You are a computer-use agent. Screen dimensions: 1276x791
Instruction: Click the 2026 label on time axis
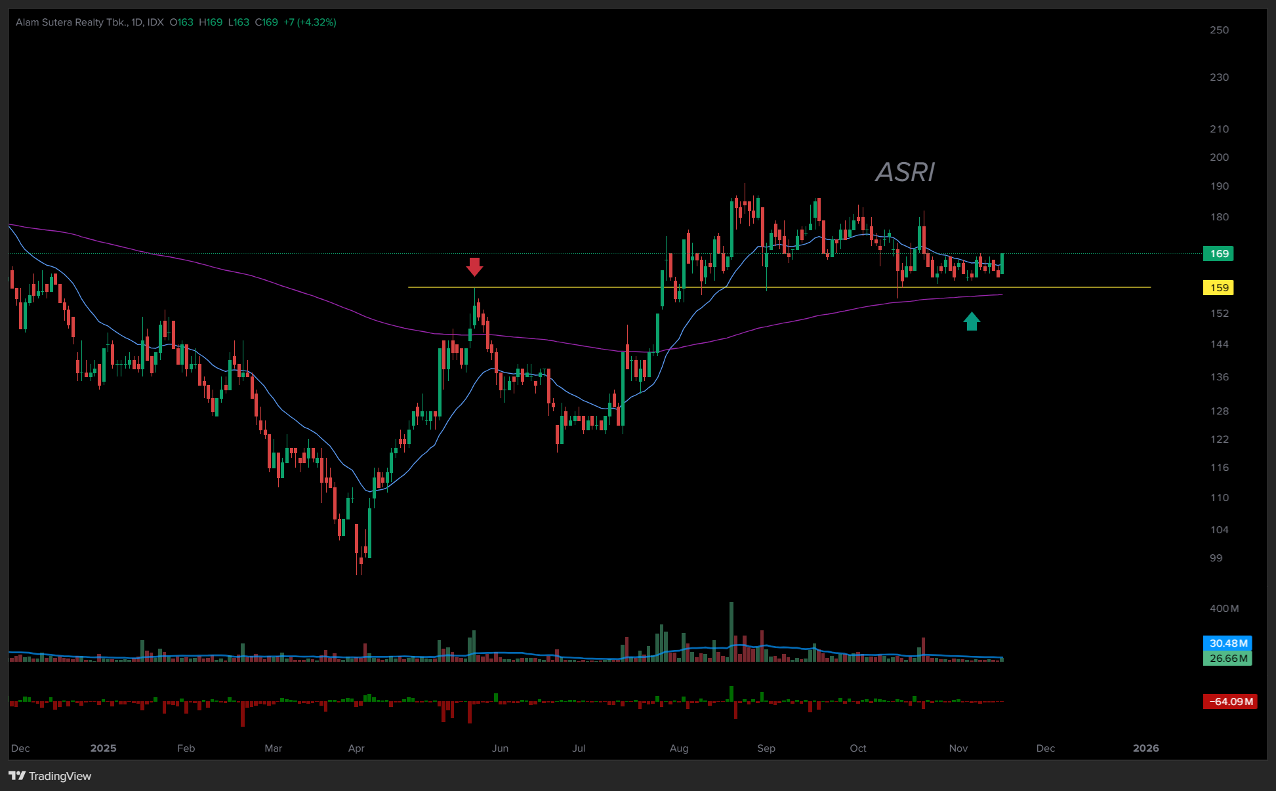1145,748
